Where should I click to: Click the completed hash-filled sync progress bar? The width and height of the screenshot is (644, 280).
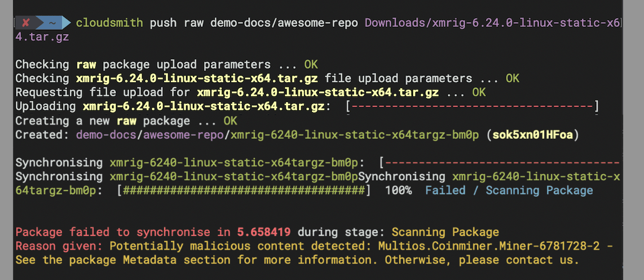point(244,190)
